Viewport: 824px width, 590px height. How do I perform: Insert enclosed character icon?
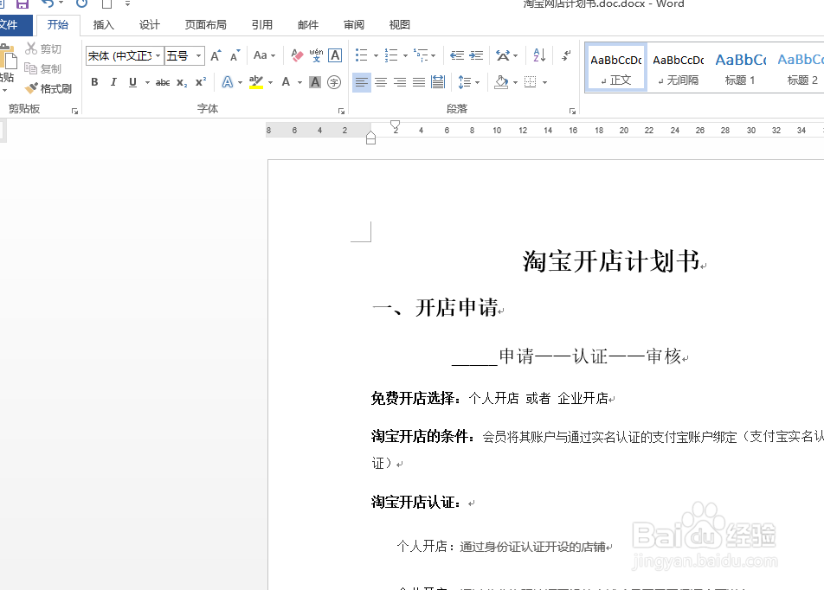click(334, 82)
